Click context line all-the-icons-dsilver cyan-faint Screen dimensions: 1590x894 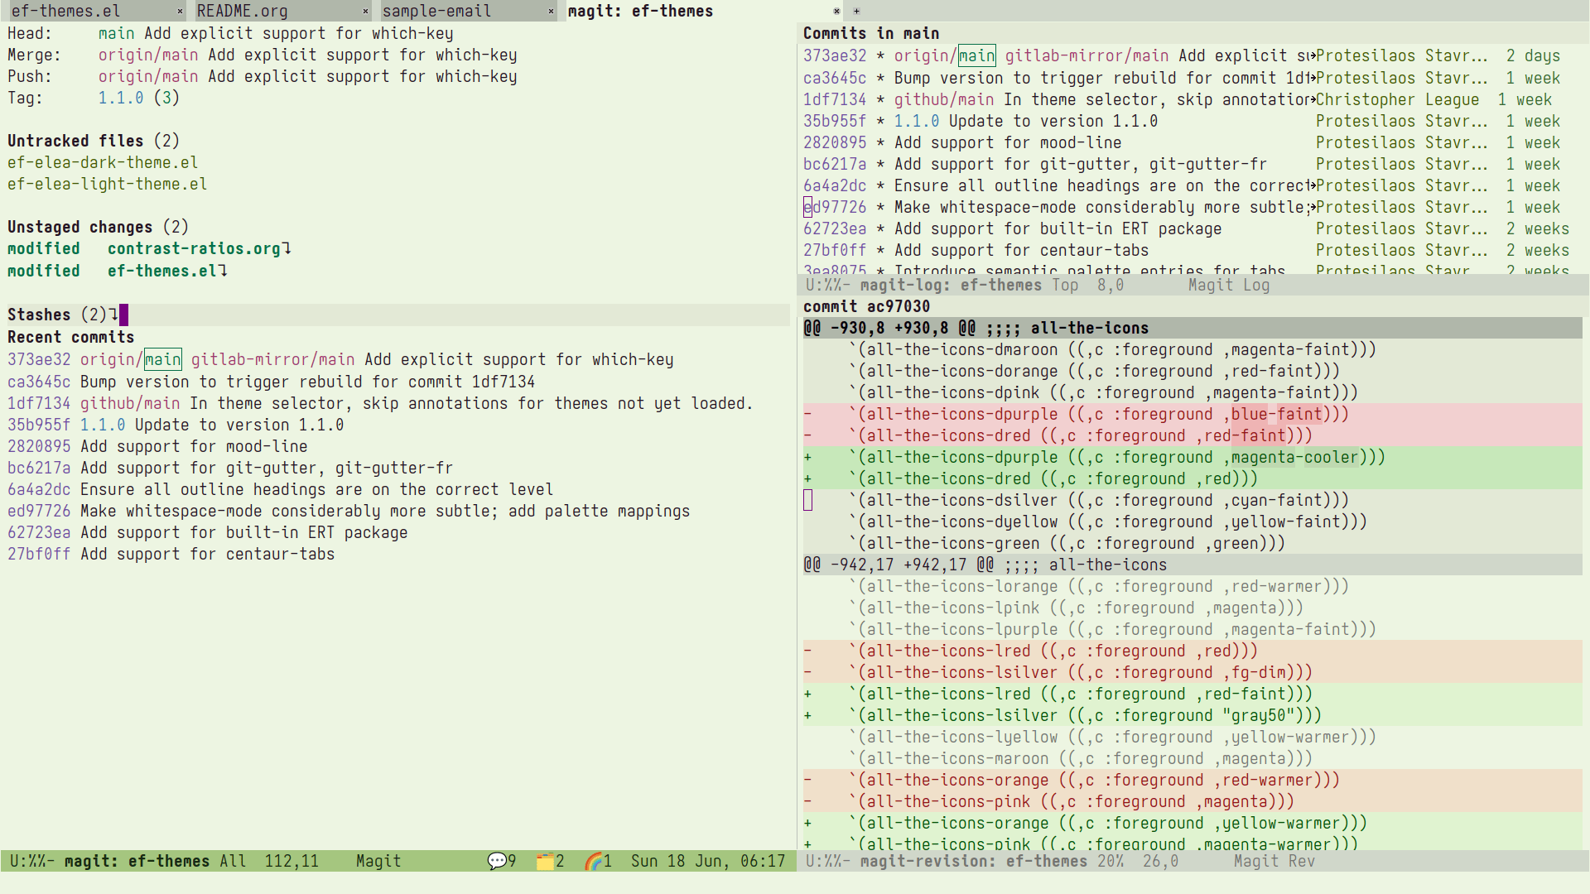coord(1192,500)
